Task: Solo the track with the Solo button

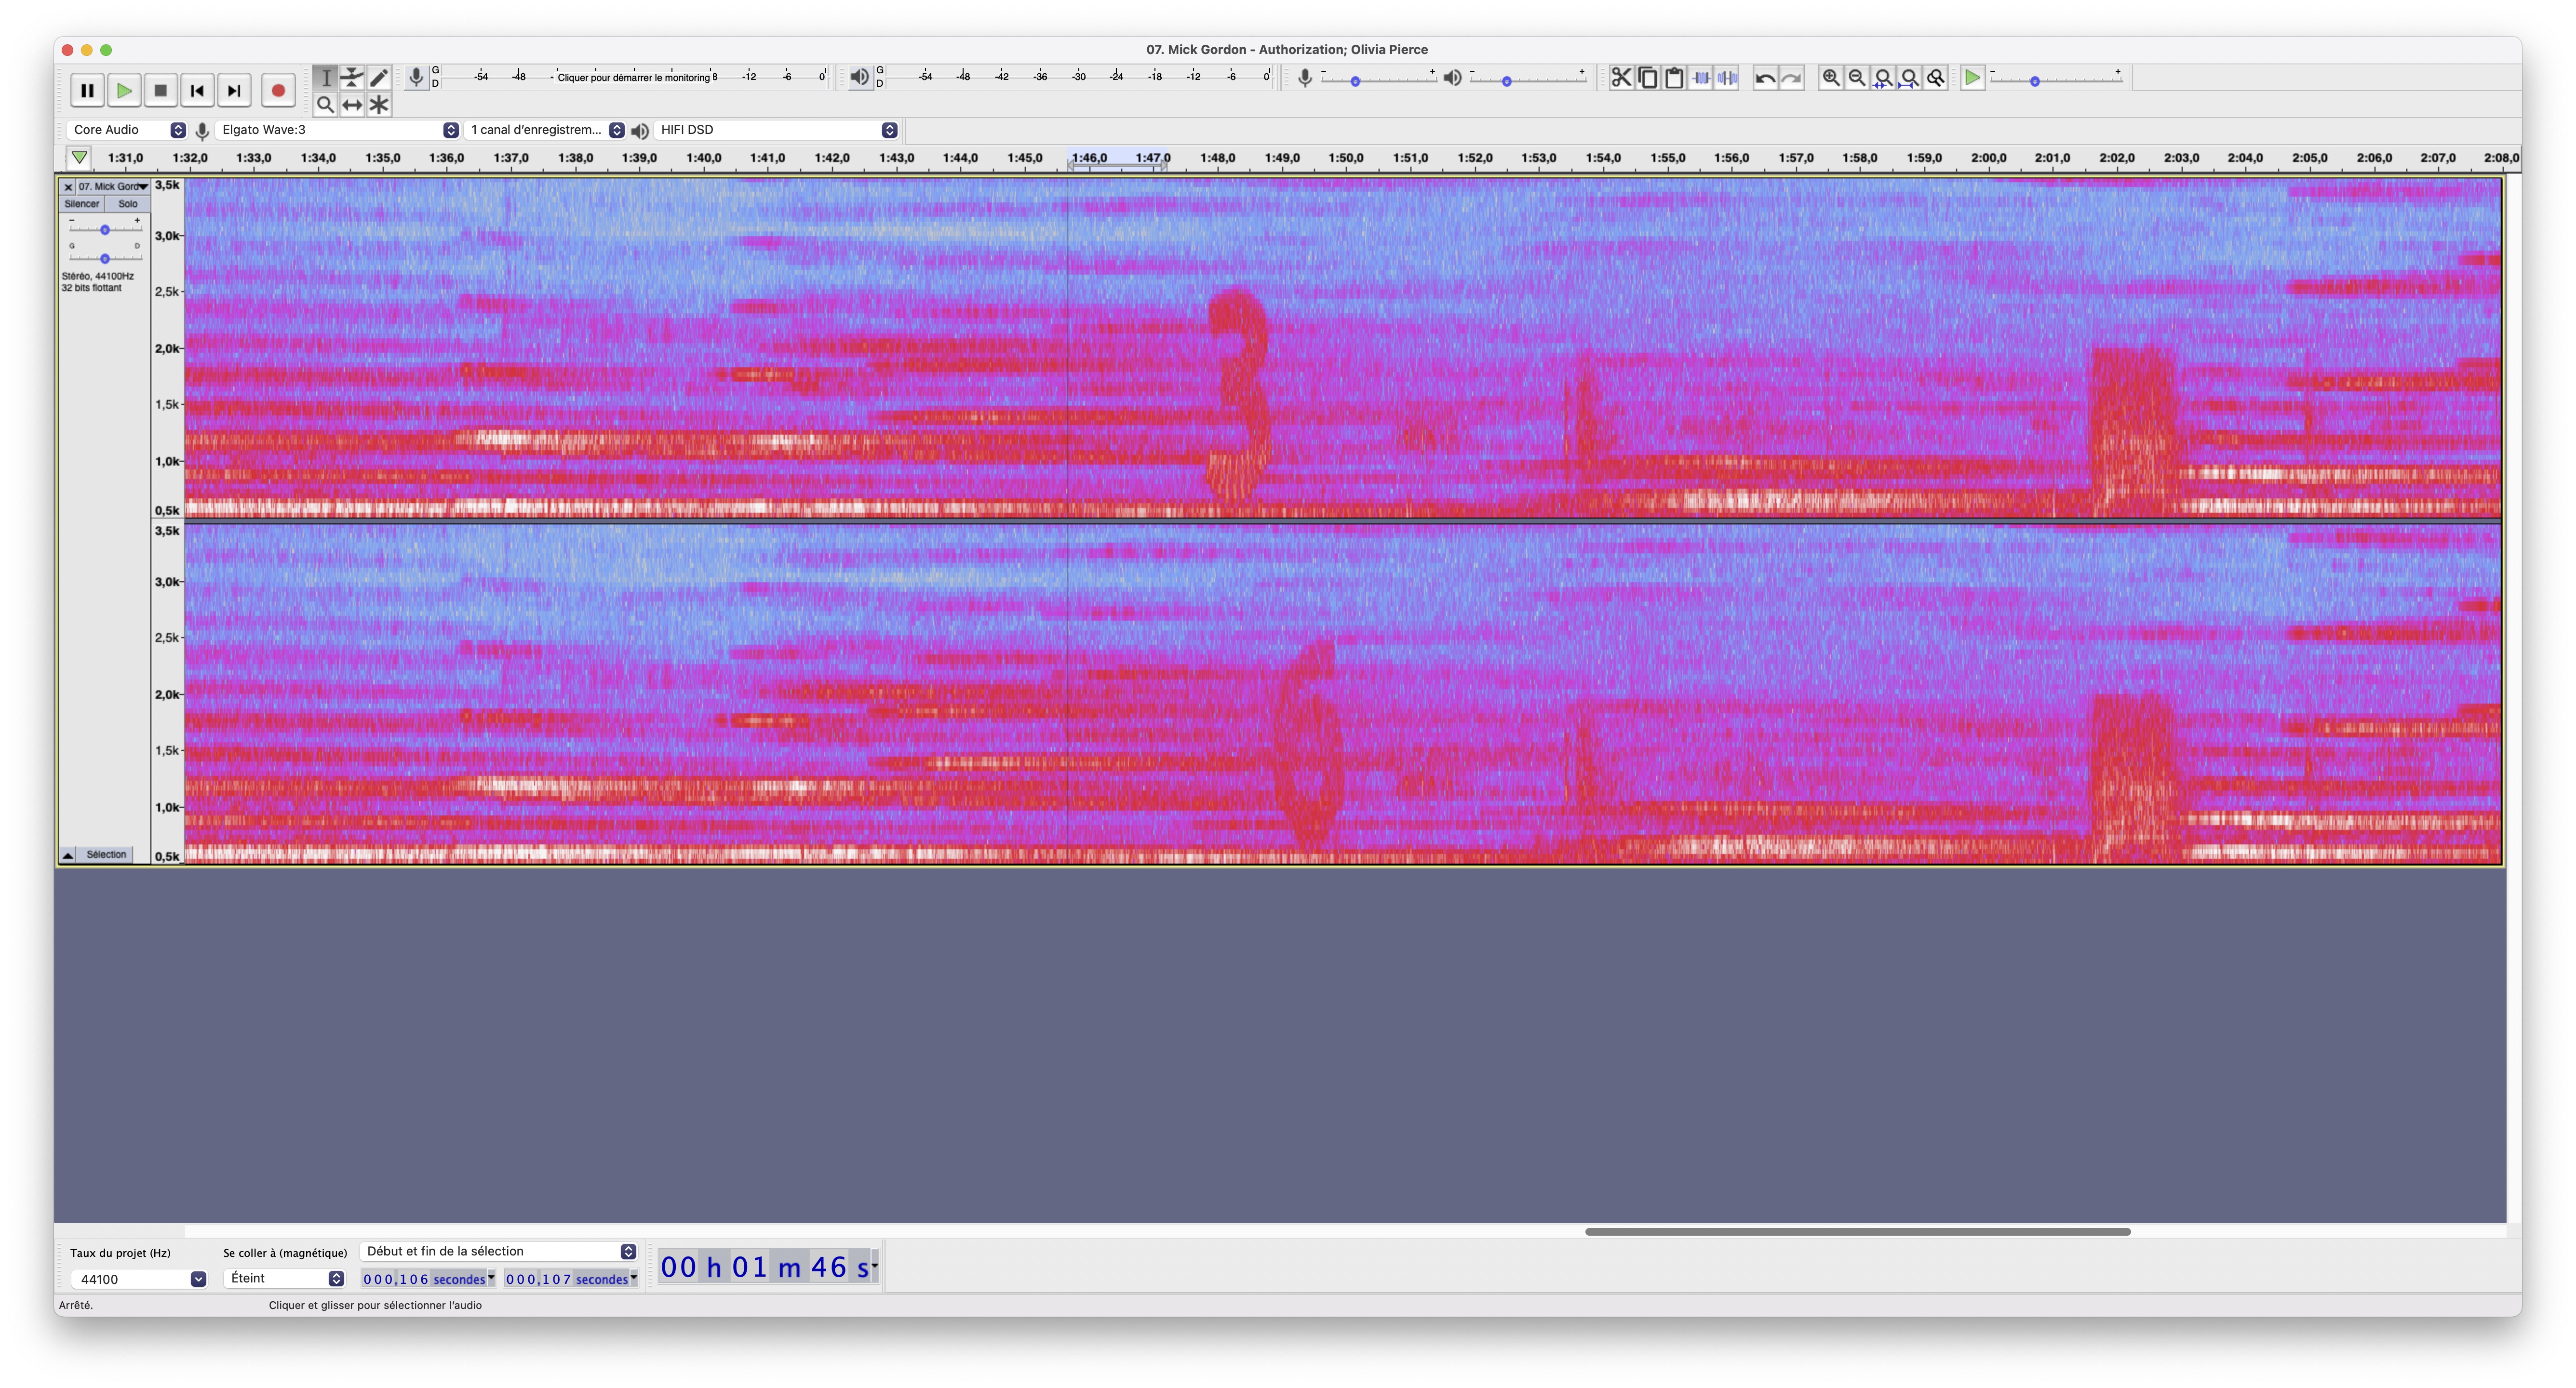Action: click(128, 204)
